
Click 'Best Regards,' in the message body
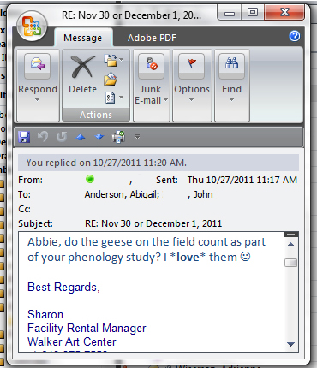[63, 287]
